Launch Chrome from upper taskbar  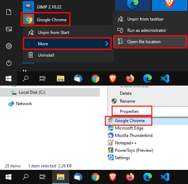(x=95, y=79)
